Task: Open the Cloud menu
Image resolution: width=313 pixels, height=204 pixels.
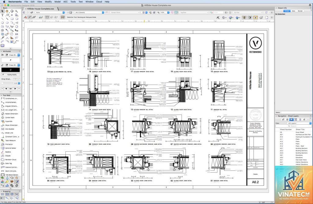Action: tap(99, 2)
